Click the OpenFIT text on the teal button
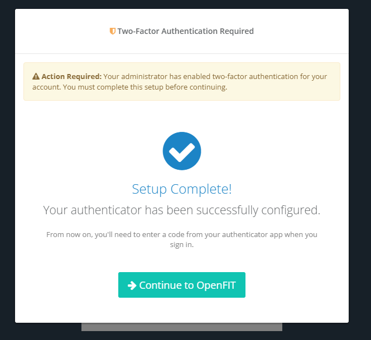 click(216, 285)
